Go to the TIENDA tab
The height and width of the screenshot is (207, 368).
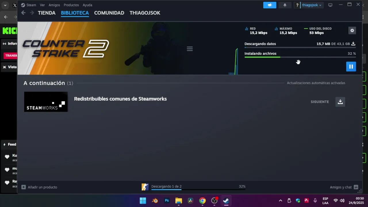(x=47, y=13)
